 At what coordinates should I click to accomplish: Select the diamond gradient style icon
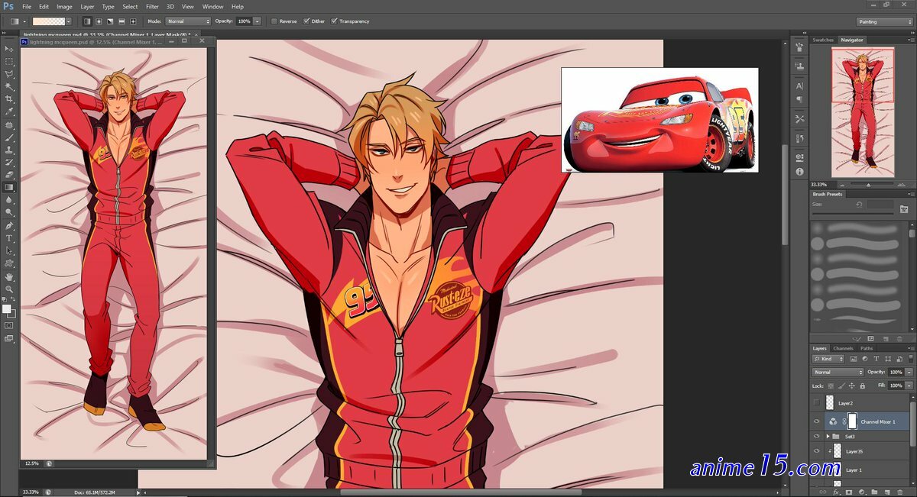tap(134, 21)
